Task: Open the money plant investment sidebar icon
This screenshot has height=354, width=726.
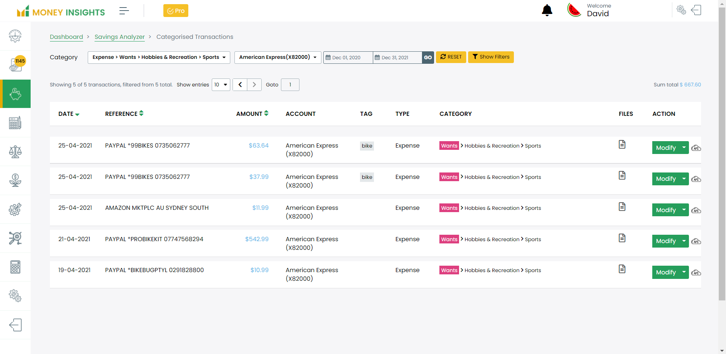Action: [x=15, y=180]
